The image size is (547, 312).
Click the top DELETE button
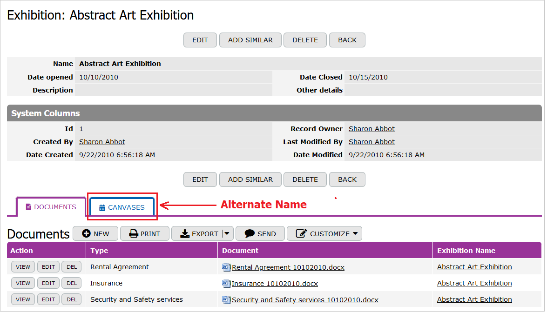305,40
